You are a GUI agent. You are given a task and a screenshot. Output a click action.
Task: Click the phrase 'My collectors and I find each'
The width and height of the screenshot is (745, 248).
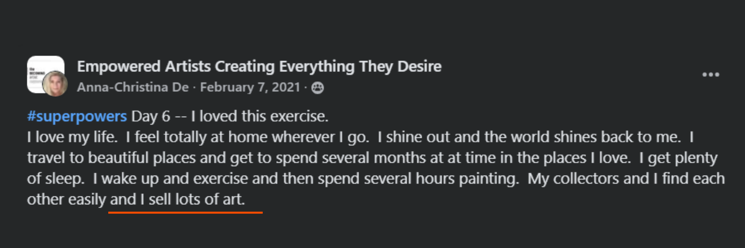click(x=626, y=179)
